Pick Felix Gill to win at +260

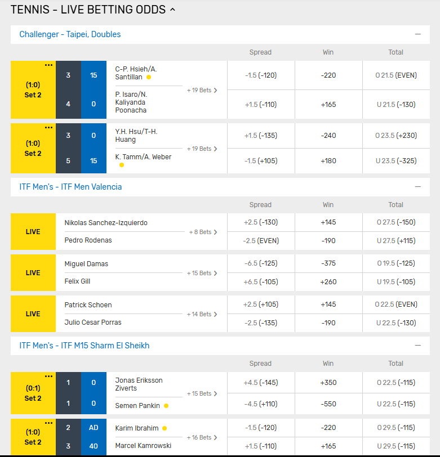pyautogui.click(x=328, y=281)
